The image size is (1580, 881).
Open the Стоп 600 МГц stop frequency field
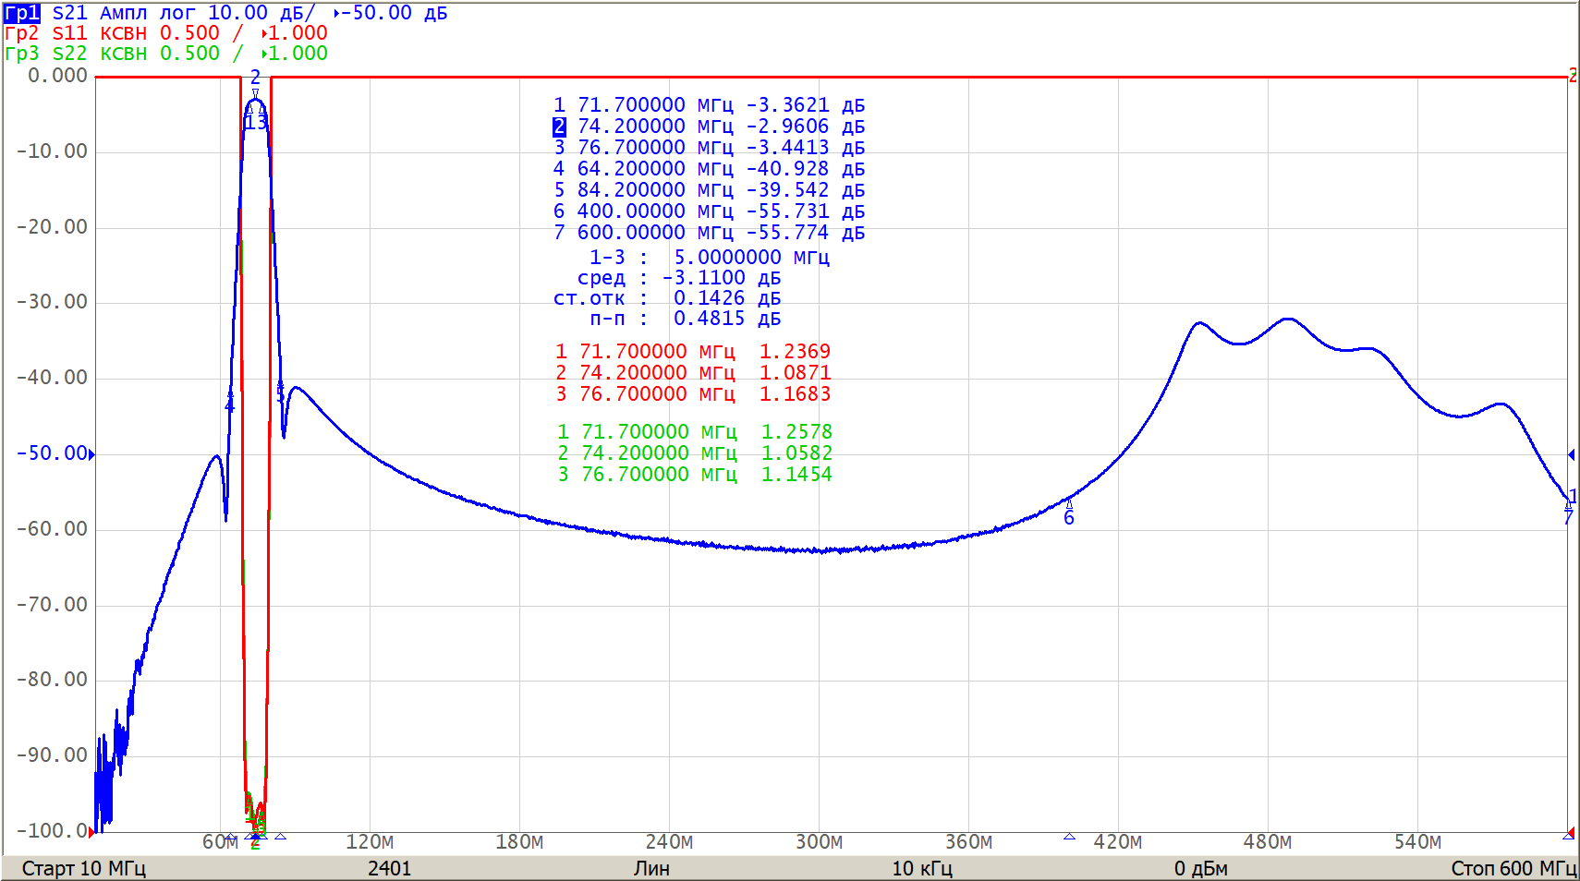(x=1513, y=868)
